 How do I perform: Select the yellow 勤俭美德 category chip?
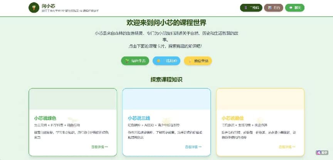[198, 61]
